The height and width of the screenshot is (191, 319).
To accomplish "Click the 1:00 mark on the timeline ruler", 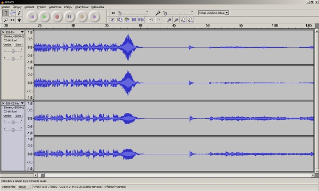I will [275, 25].
